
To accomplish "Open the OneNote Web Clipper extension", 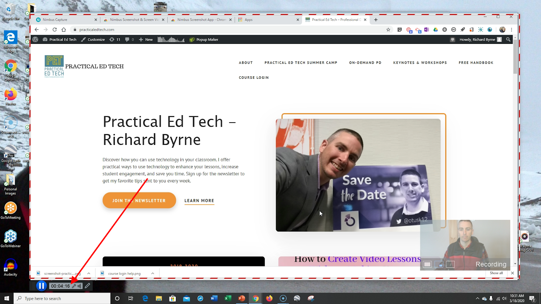I will [426, 30].
